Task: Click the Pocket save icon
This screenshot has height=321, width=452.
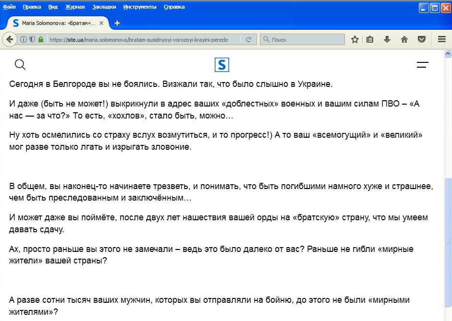Action: click(x=422, y=39)
